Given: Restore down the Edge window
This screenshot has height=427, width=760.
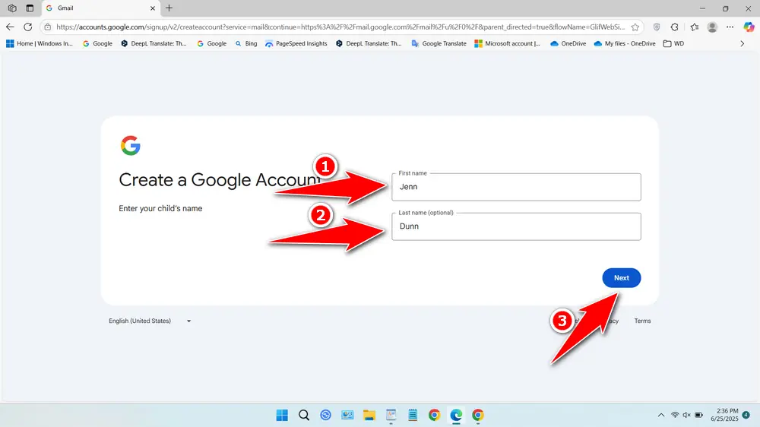Looking at the screenshot, I should tap(726, 8).
